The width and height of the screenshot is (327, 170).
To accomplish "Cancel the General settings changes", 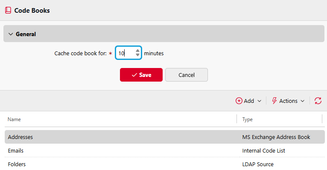I will pyautogui.click(x=187, y=75).
